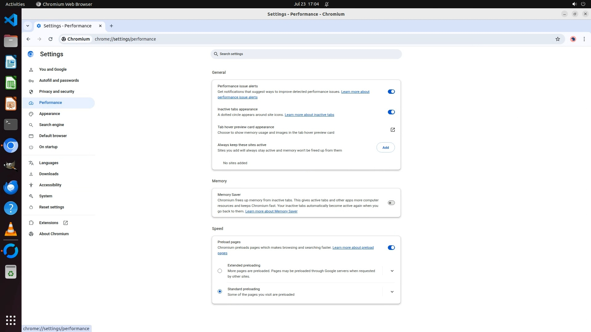Click the back navigation arrow

point(28,39)
